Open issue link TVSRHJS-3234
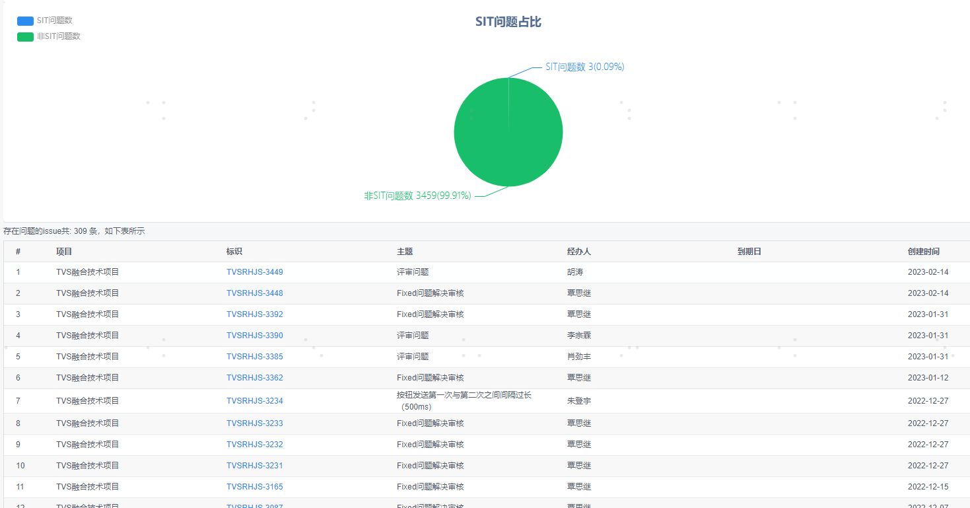Viewport: 970px width, 508px height. [254, 401]
